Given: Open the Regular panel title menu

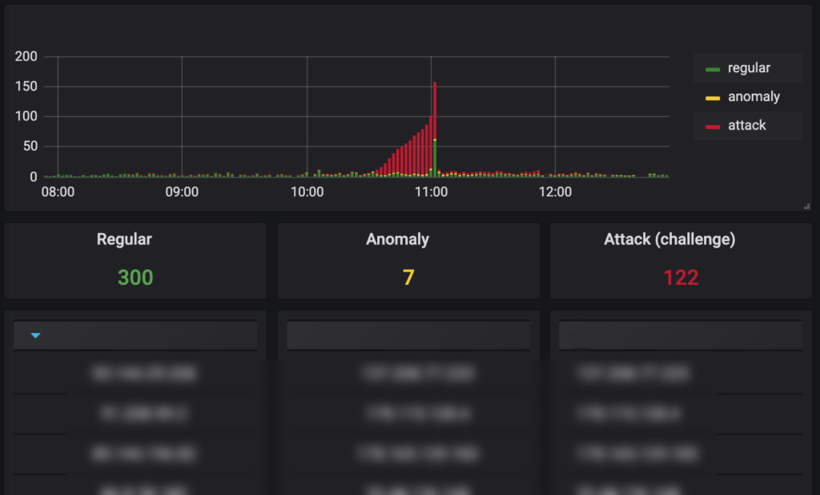Looking at the screenshot, I should [x=124, y=239].
